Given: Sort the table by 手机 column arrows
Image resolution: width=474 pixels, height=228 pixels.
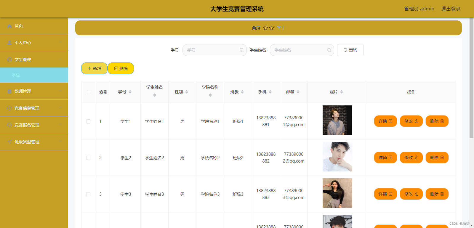Looking at the screenshot, I should (x=270, y=92).
